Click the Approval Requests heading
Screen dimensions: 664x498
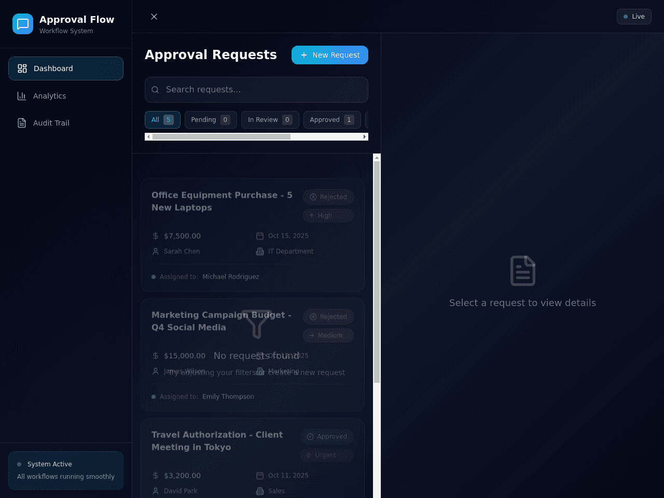[x=211, y=55]
